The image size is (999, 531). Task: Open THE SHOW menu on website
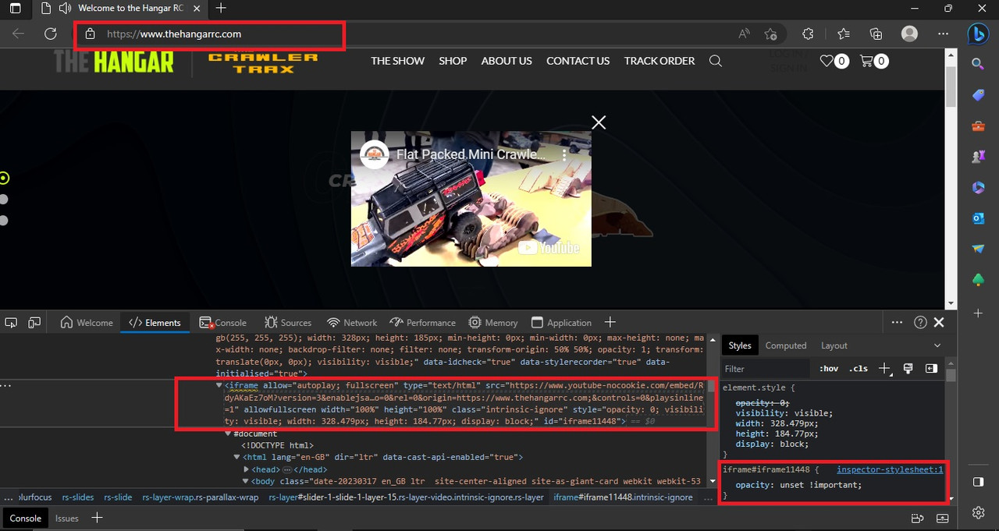[398, 61]
